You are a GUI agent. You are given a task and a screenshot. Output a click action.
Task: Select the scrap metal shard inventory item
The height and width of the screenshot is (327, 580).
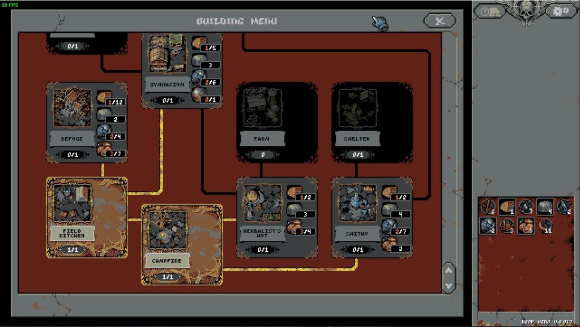tap(564, 207)
